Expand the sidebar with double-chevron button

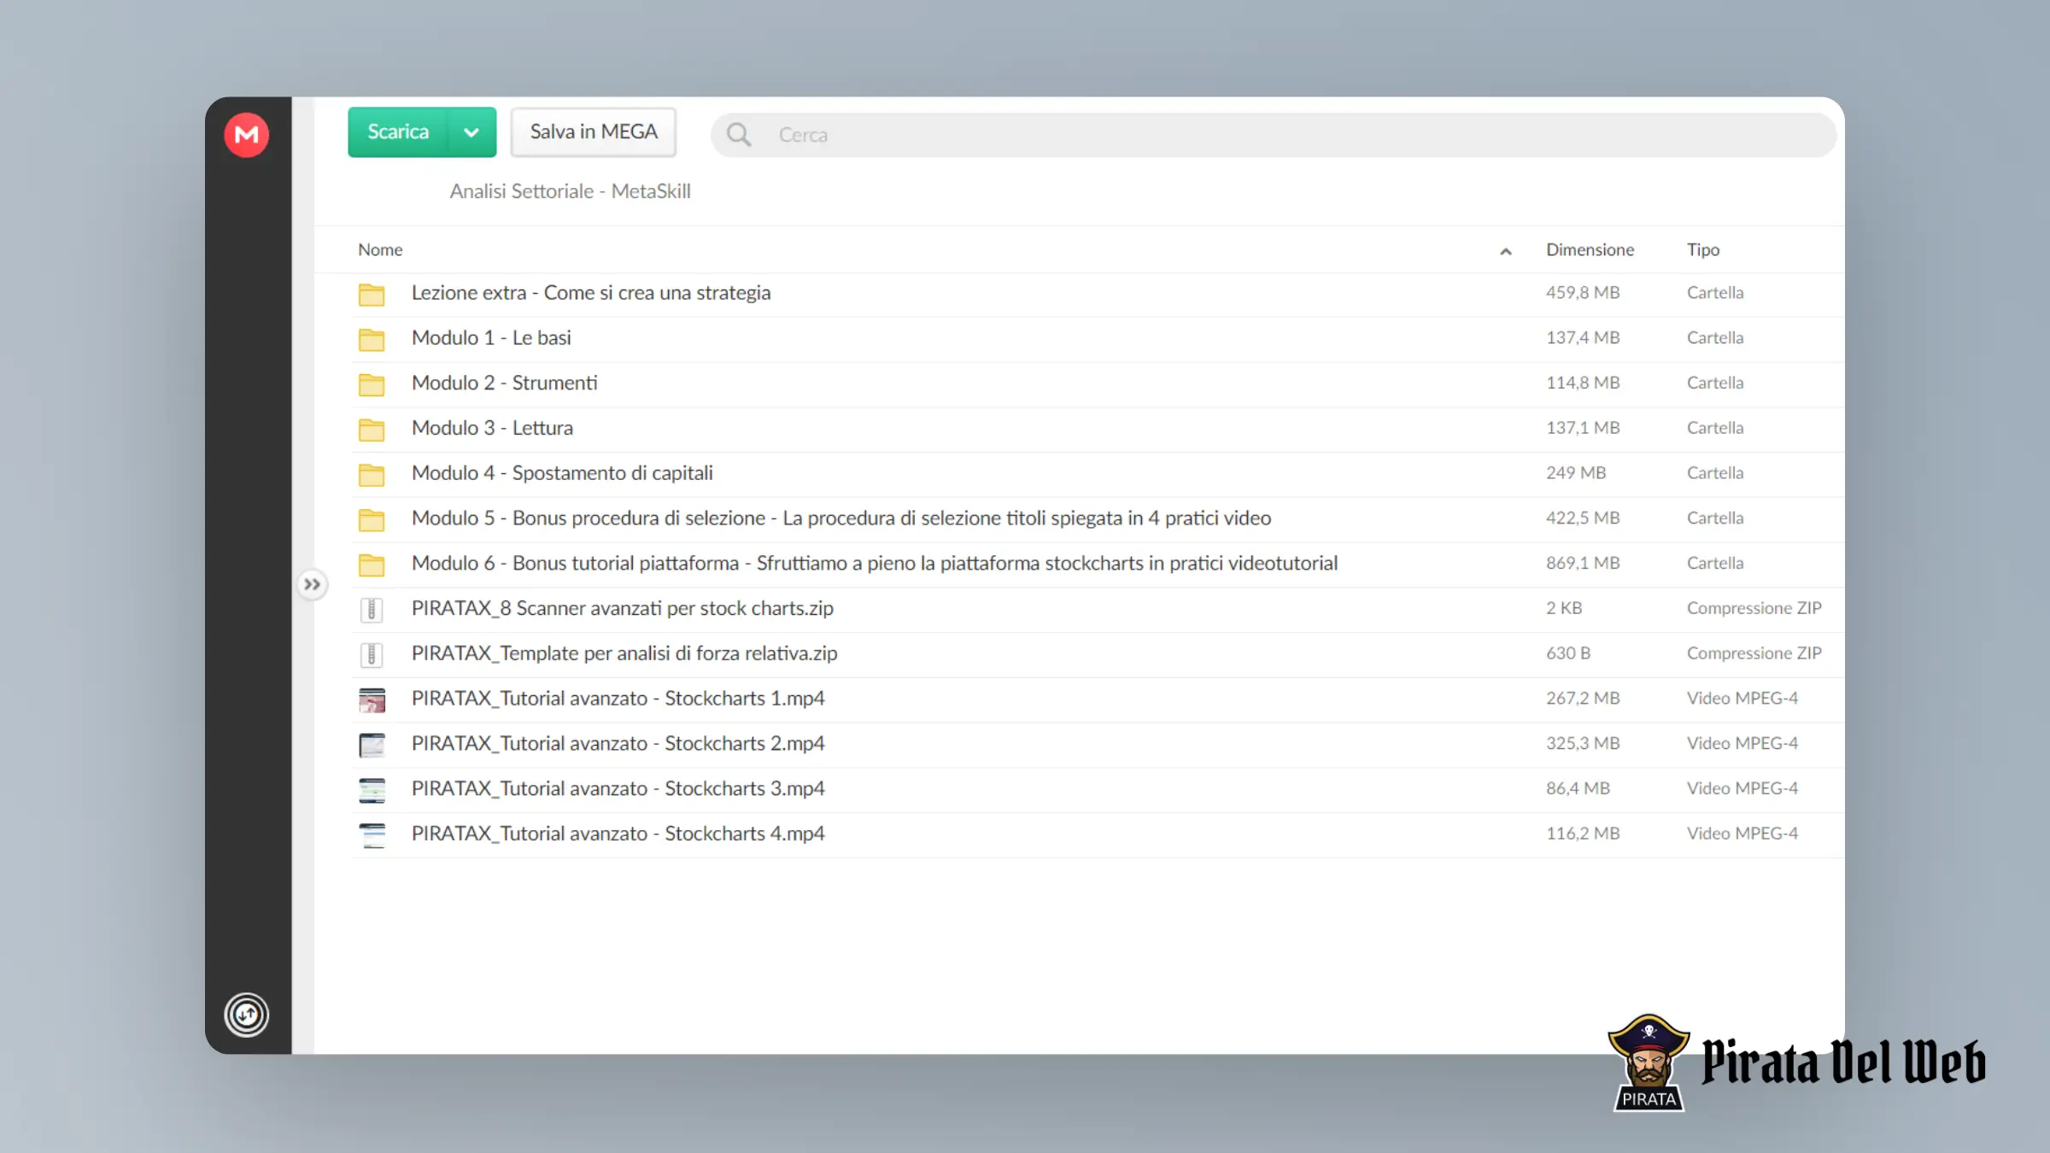[x=312, y=584]
